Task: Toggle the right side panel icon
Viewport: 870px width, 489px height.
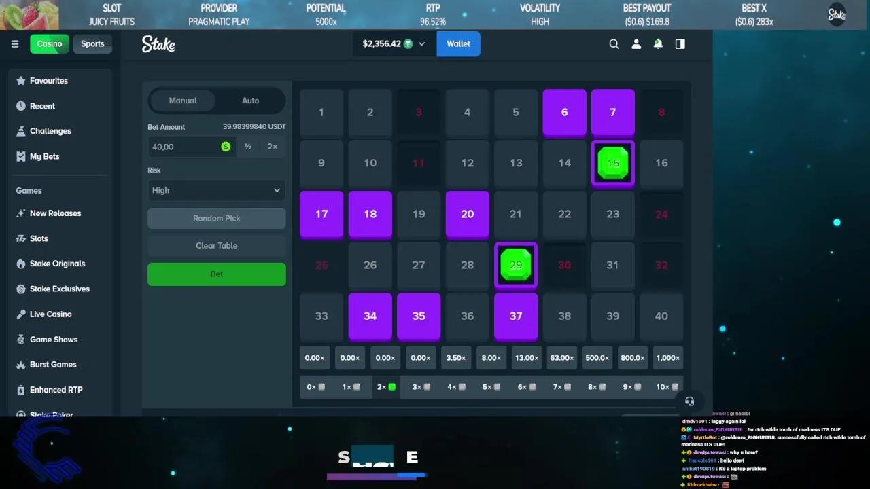Action: [x=680, y=44]
